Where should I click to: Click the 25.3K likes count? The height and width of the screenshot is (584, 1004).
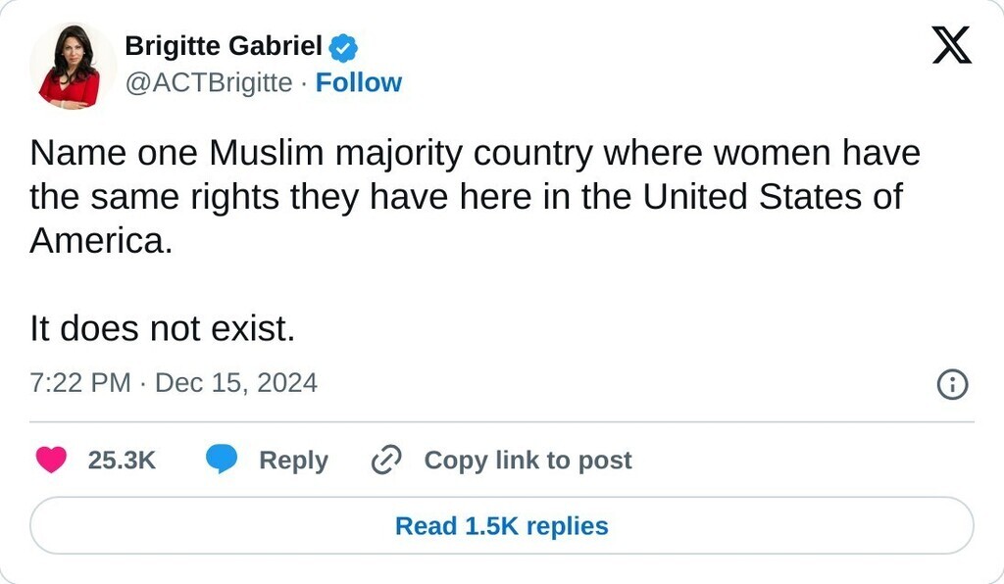(123, 461)
